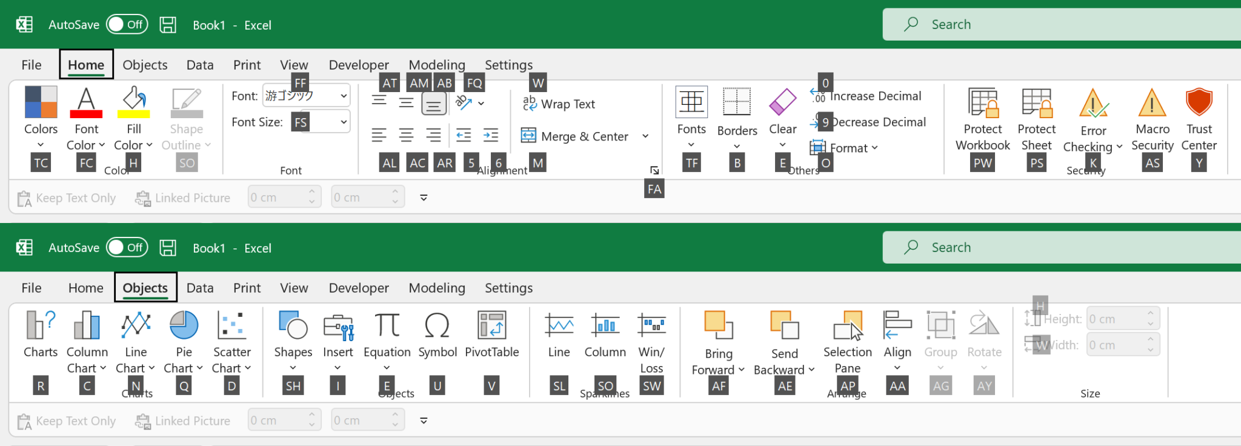
Task: Click the Protect Workbook icon
Action: [982, 103]
